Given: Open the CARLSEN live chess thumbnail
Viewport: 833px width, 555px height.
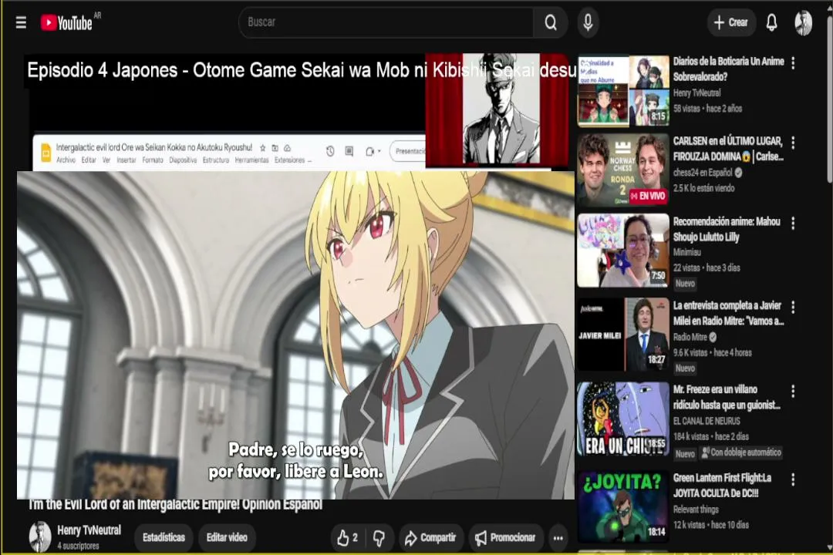Looking at the screenshot, I should click(623, 170).
